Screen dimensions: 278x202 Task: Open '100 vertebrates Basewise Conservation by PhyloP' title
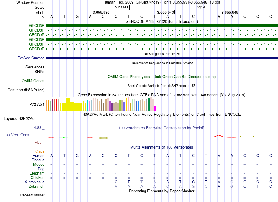coord(162,128)
